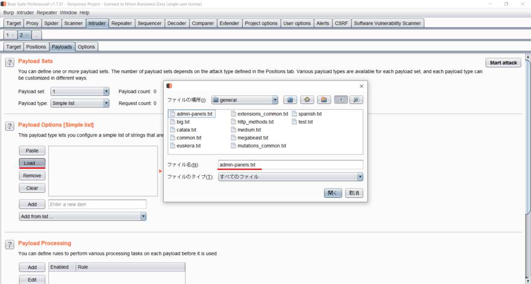
Task: Switch to Intruder's Options sub-tab
Action: 86,47
